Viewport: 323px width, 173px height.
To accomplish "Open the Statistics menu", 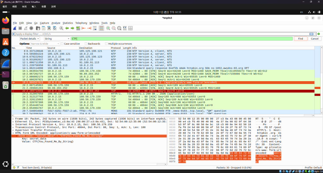I will tap(68, 23).
